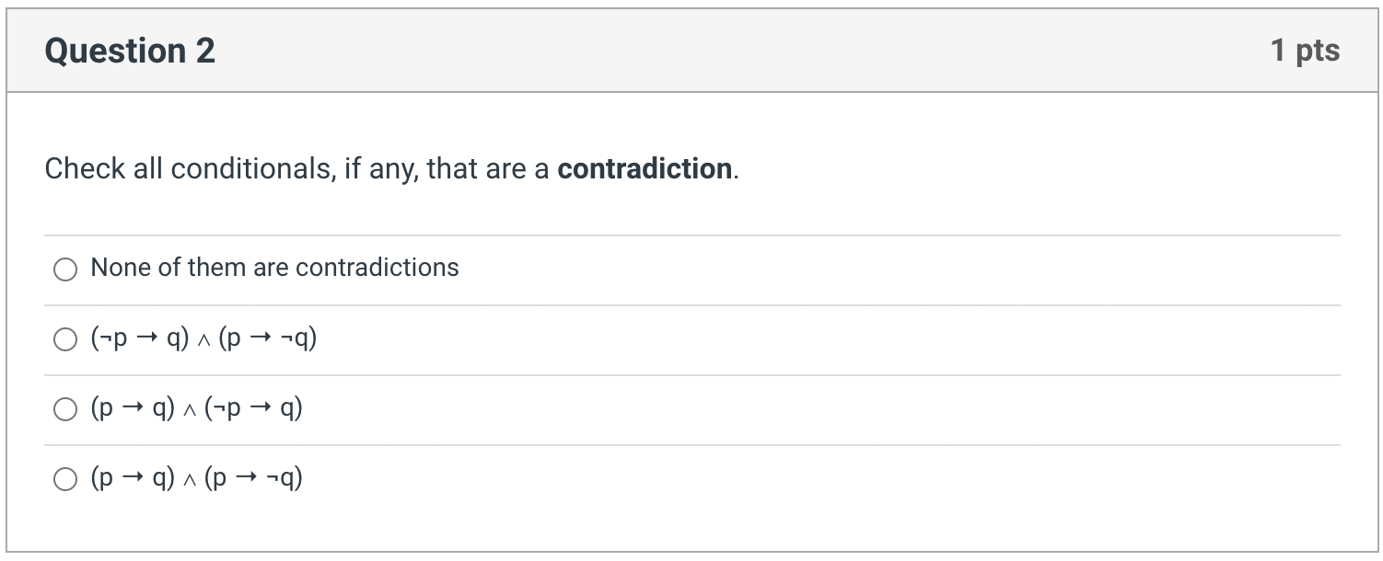Screen dimensions: 1383x561
Task: Click the 'None of them are contradictions' label text
Action: (x=273, y=268)
